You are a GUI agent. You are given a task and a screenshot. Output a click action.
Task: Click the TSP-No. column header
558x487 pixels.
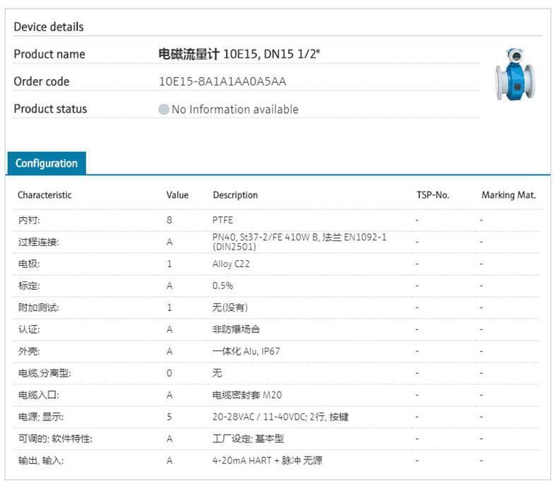(433, 195)
